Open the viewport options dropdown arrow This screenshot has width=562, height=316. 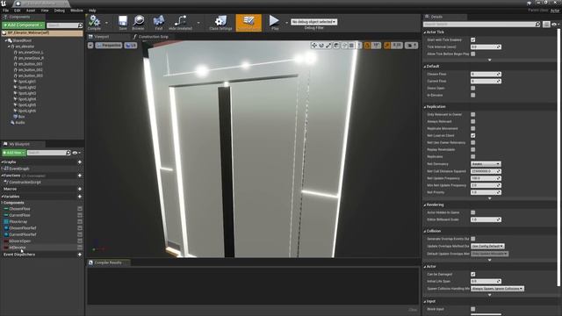[90, 46]
